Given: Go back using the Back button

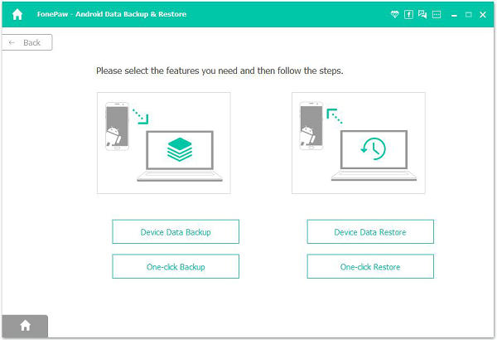Looking at the screenshot, I should click(27, 42).
